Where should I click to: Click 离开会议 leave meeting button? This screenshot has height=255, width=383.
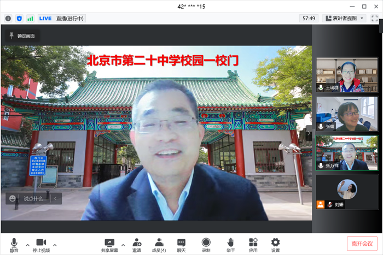pos(362,244)
